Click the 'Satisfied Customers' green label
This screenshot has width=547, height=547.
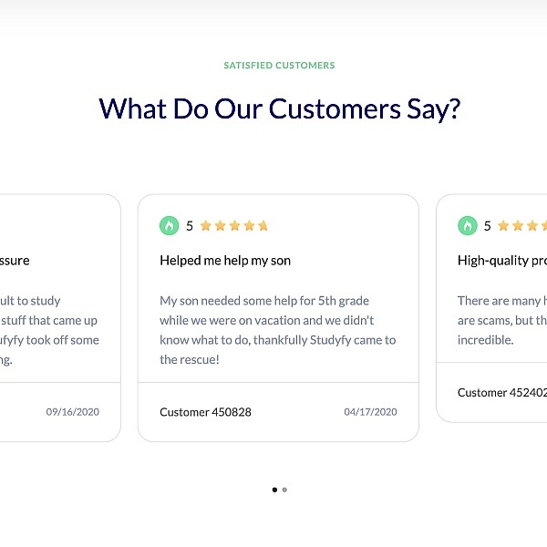coord(279,66)
